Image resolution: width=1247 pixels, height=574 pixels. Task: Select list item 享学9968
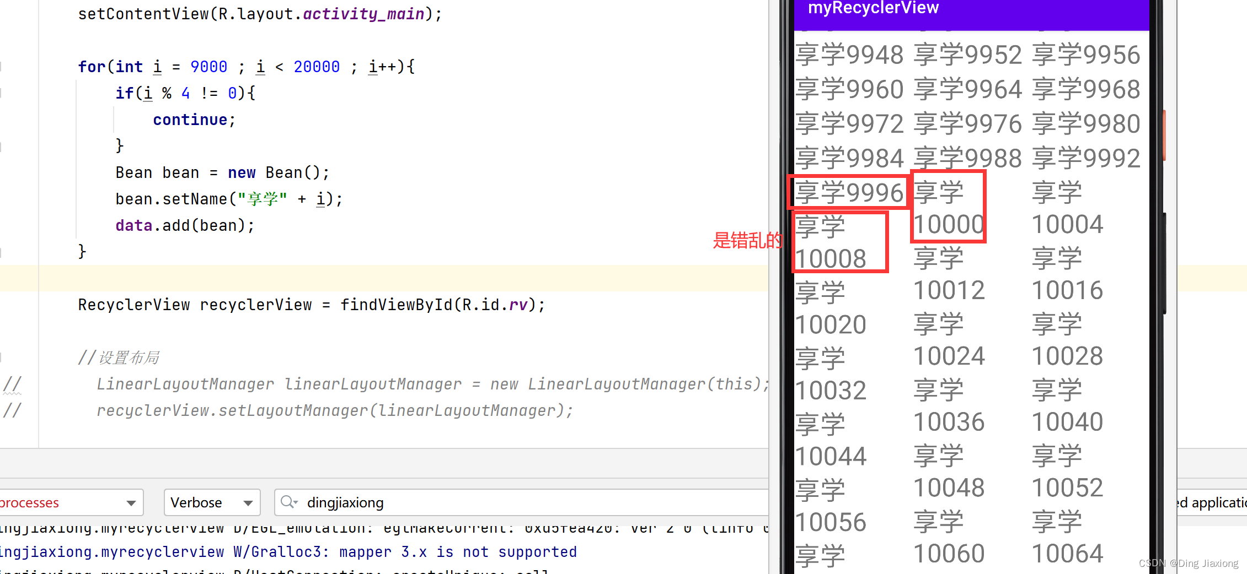[x=1086, y=90]
